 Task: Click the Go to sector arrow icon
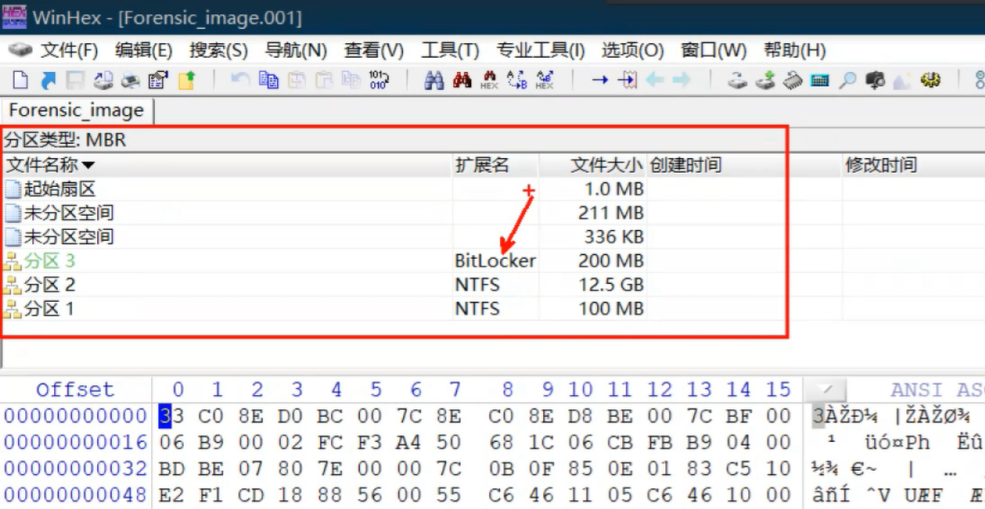(628, 80)
